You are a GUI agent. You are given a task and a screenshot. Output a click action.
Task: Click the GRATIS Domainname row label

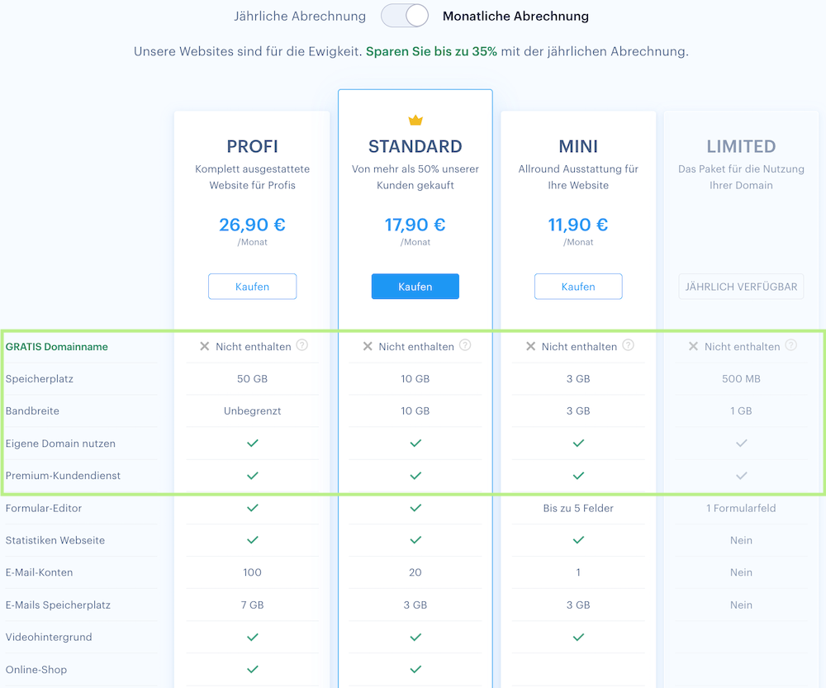click(57, 347)
